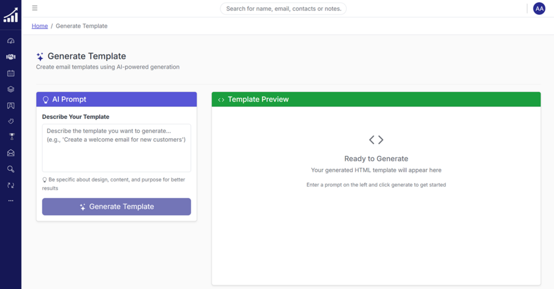Click the stacked layers icon in sidebar

click(11, 90)
